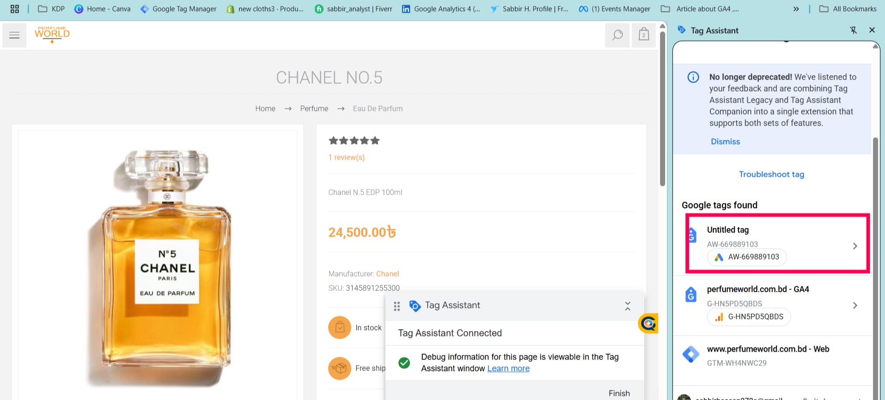Viewport: 885px width, 400px height.
Task: Collapse the Tag Assistant Connected popup
Action: 627,306
